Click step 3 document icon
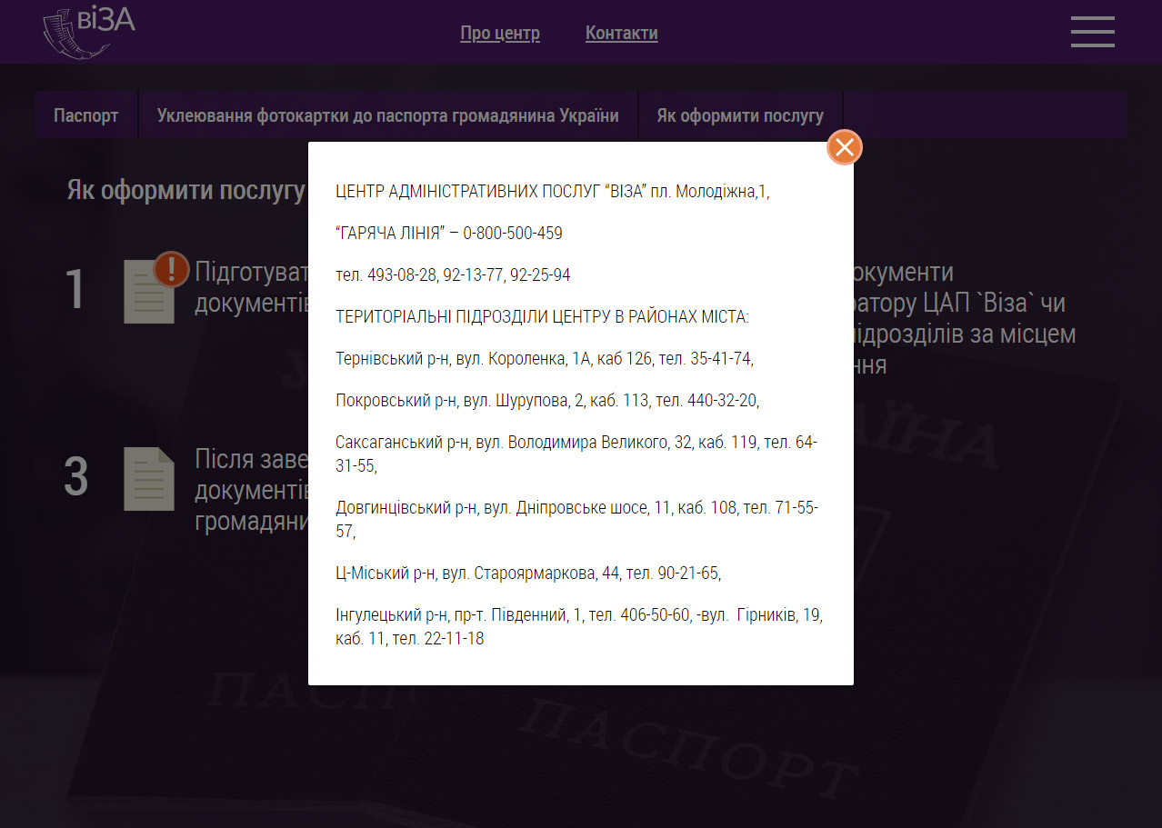1162x828 pixels. (149, 479)
